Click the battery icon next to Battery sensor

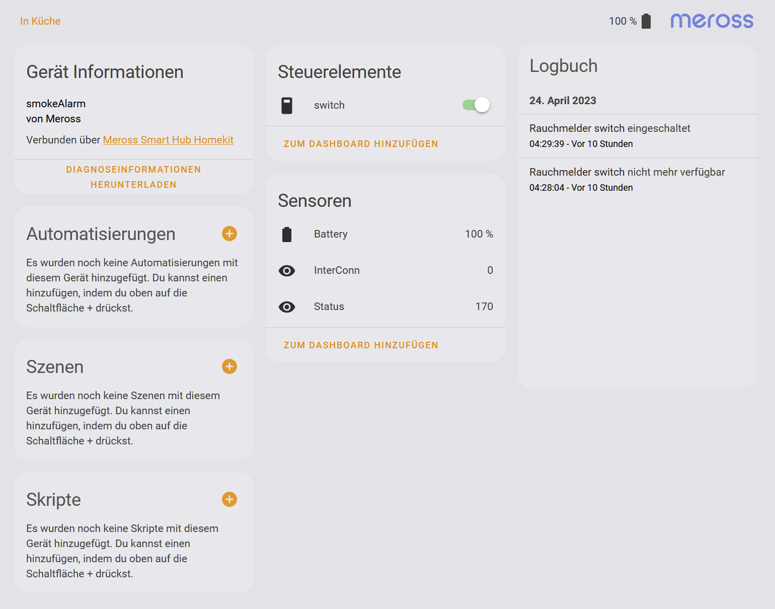287,234
